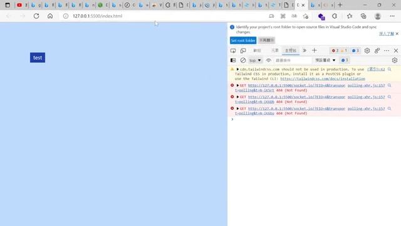
Task: Open the Favorites list
Action: click(350, 16)
